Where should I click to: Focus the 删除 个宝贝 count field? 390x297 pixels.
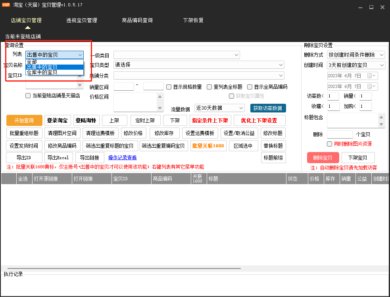point(340,134)
